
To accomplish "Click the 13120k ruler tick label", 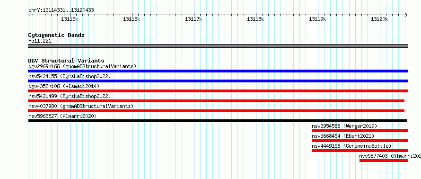I will coord(379,19).
